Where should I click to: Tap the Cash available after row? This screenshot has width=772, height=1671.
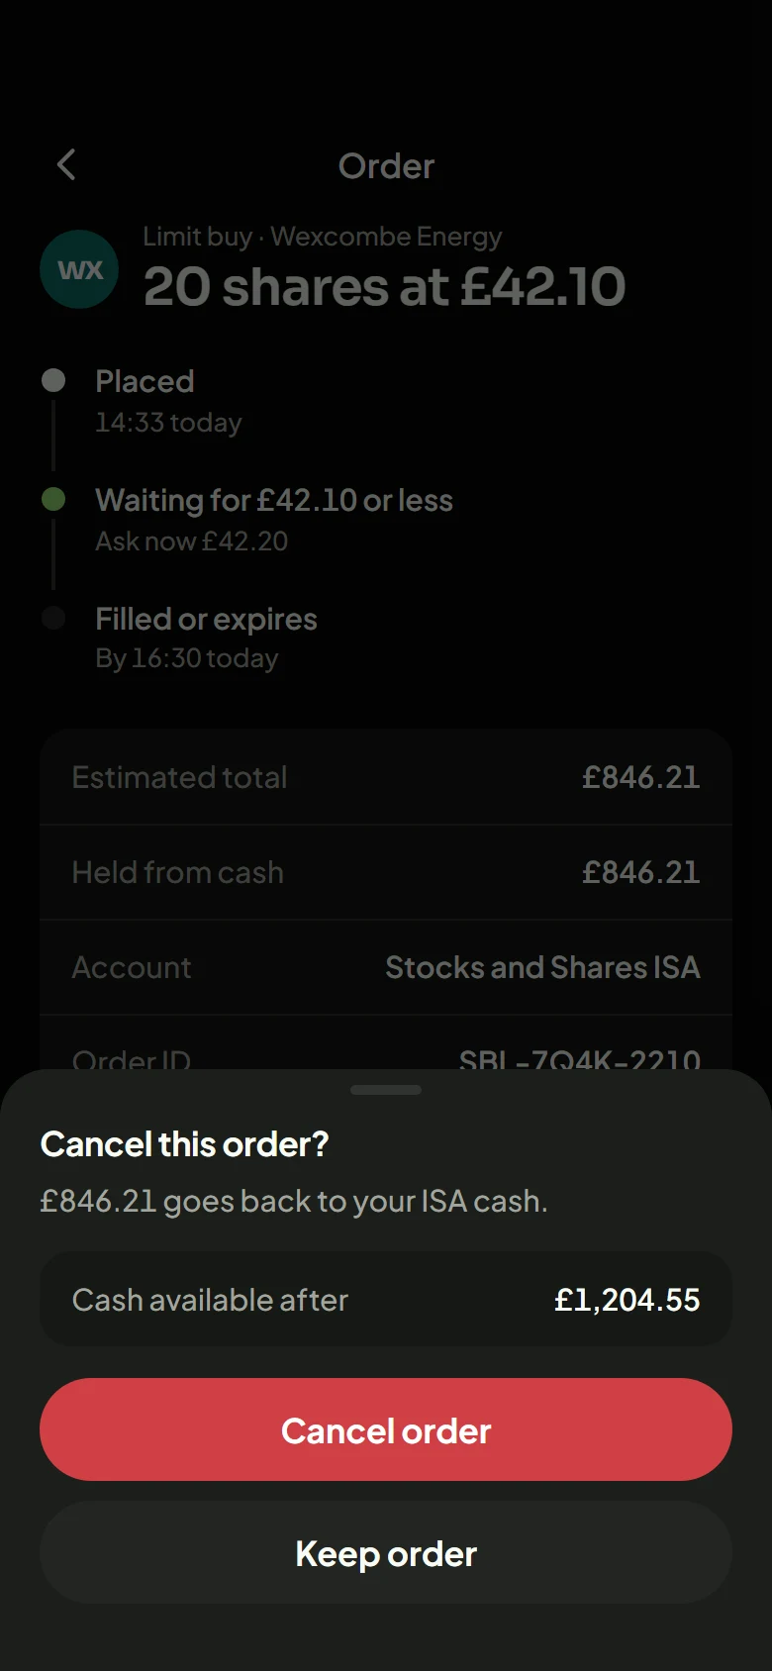[x=386, y=1299]
